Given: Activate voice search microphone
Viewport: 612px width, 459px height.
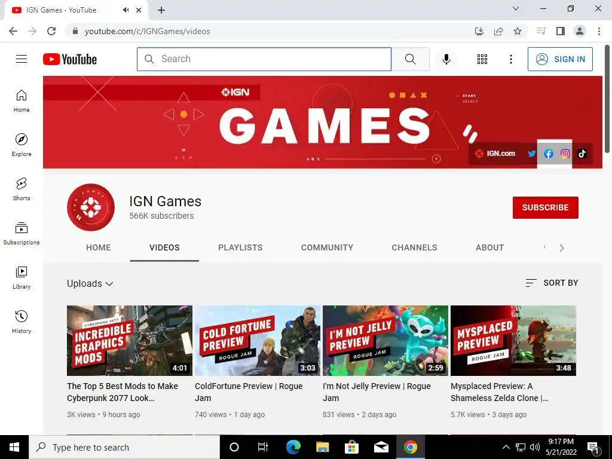Looking at the screenshot, I should [446, 59].
